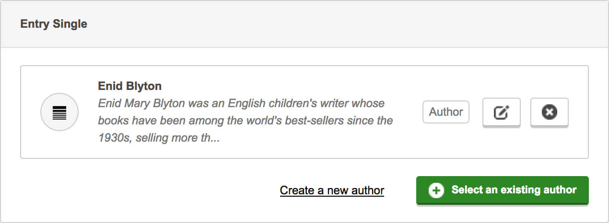Click the white circle with plus sign
The height and width of the screenshot is (223, 609).
pos(436,190)
